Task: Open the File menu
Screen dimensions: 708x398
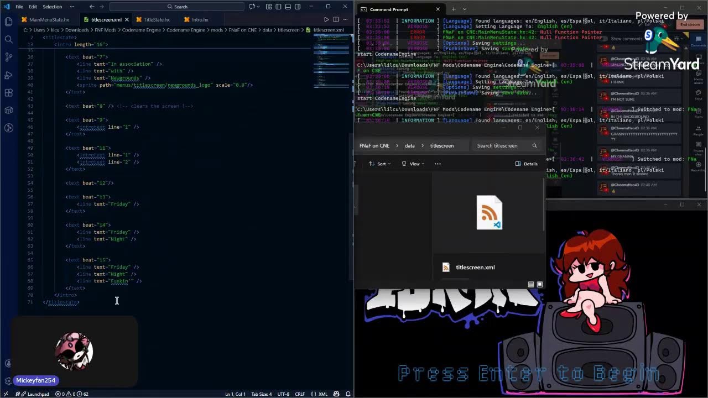Action: [19, 7]
